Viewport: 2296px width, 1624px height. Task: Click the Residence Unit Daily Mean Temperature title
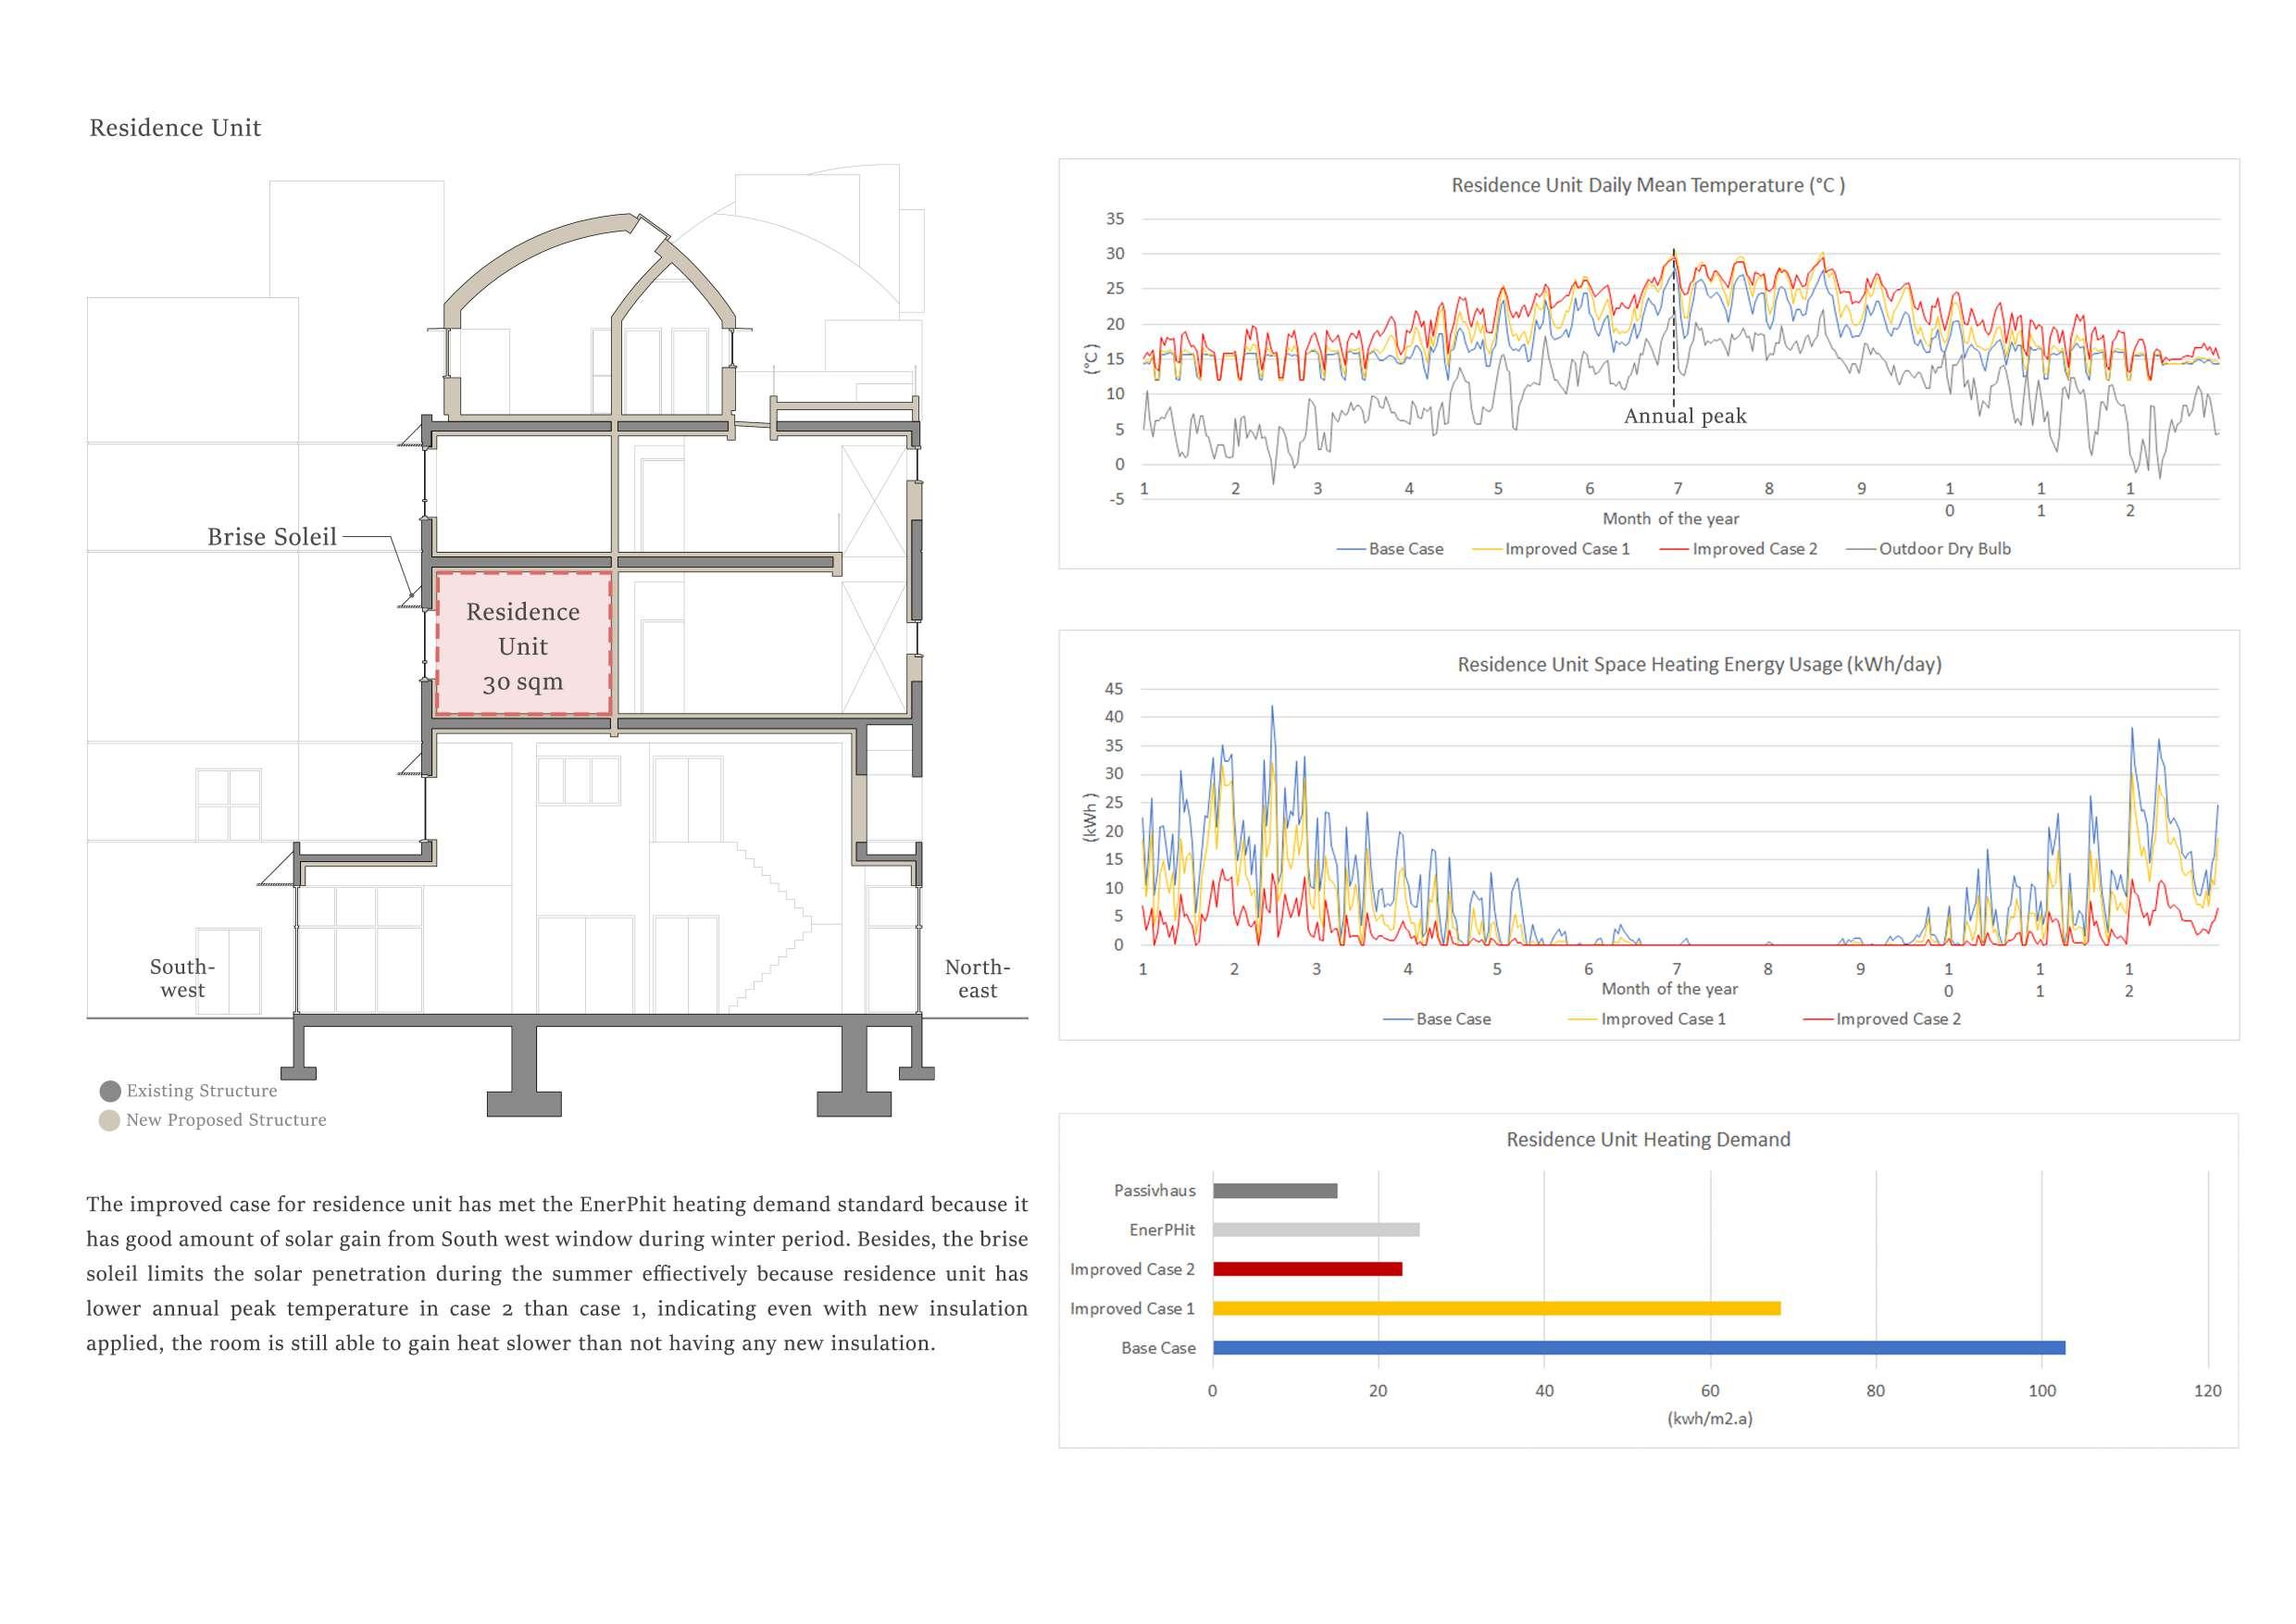click(1648, 186)
